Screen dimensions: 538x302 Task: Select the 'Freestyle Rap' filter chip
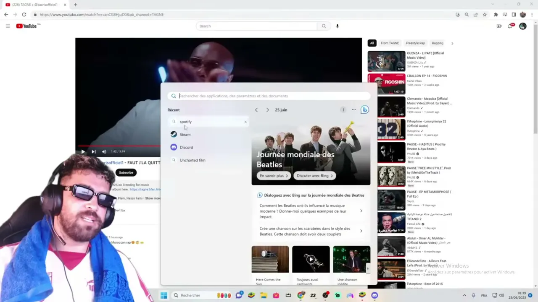point(415,43)
